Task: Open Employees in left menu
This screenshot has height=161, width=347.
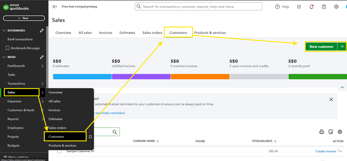Action: click(16, 128)
